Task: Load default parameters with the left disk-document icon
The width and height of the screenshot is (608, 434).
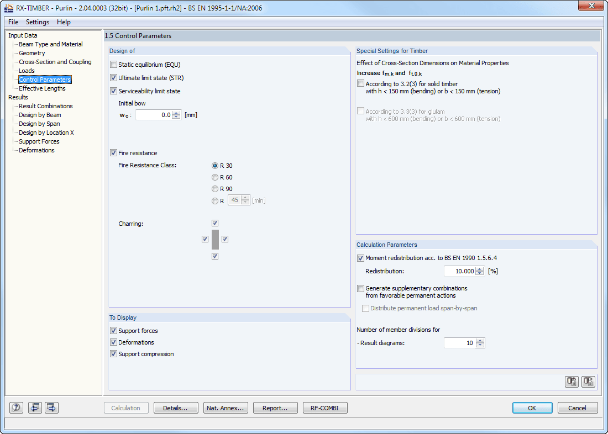Action: pos(572,382)
